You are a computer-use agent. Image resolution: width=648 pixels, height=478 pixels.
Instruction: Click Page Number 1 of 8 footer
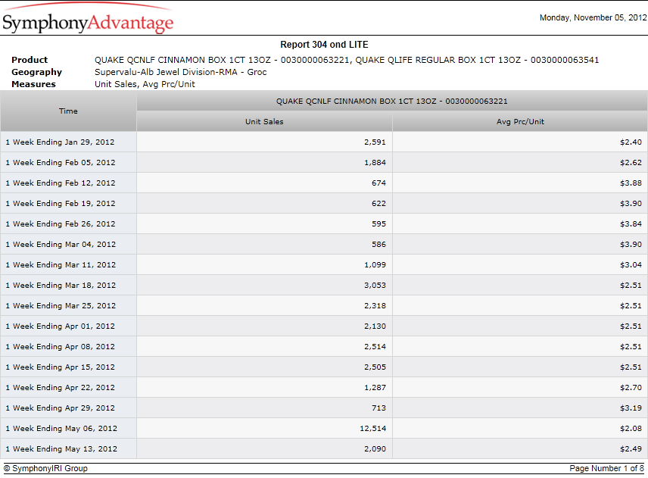pos(606,468)
